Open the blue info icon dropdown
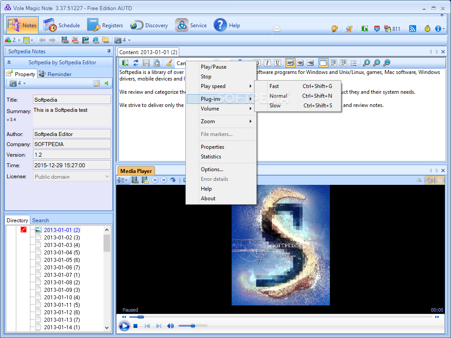This screenshot has width=451, height=338. (440, 29)
